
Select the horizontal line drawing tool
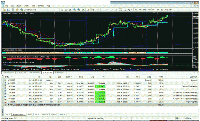pos(108,10)
